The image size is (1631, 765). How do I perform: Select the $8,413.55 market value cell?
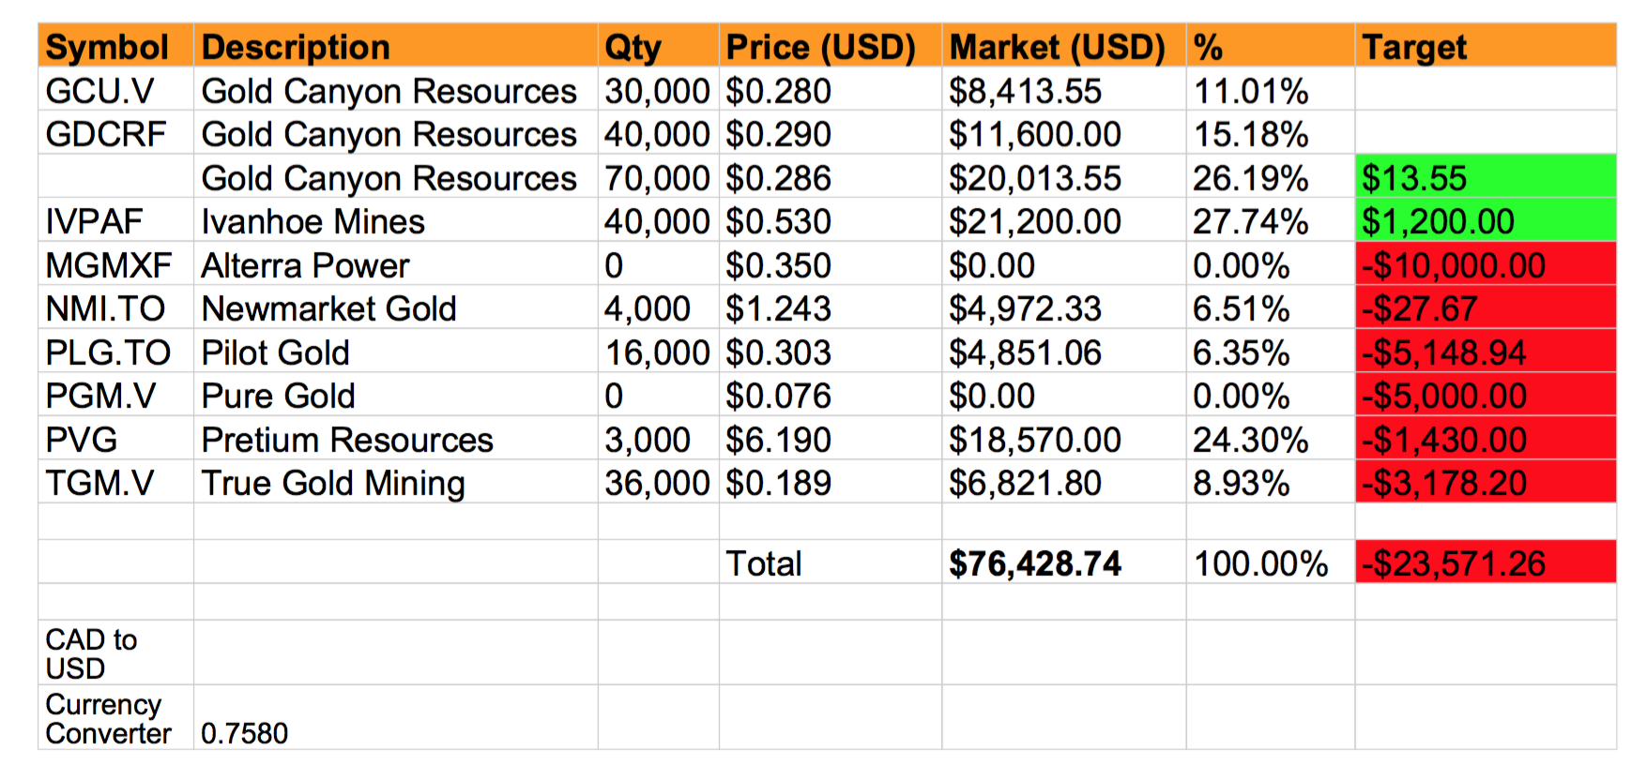pos(1063,89)
